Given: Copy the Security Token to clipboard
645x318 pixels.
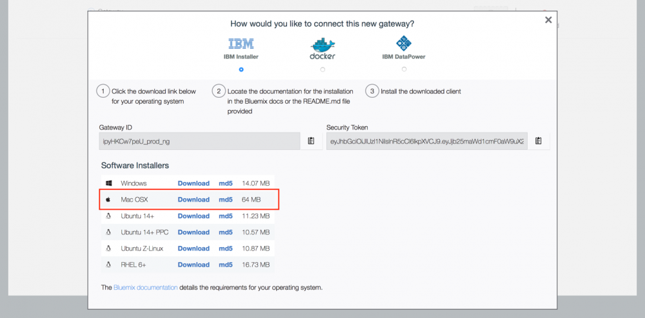Looking at the screenshot, I should tap(539, 141).
